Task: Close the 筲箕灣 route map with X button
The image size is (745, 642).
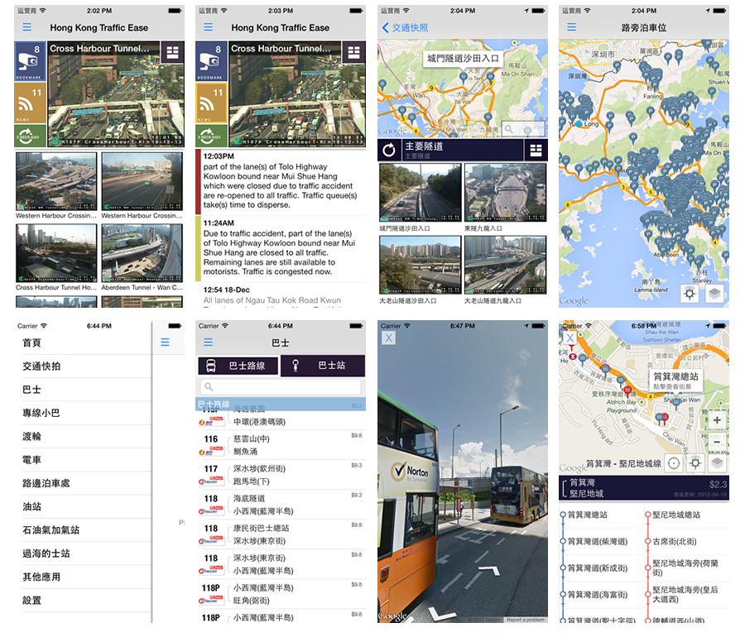Action: [x=570, y=338]
